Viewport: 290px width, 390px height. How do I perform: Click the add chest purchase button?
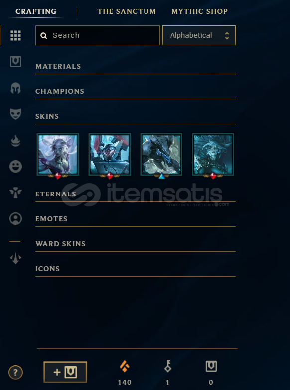[65, 372]
